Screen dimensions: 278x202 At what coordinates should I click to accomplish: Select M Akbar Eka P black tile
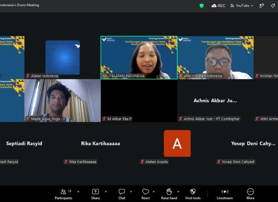coord(139,100)
